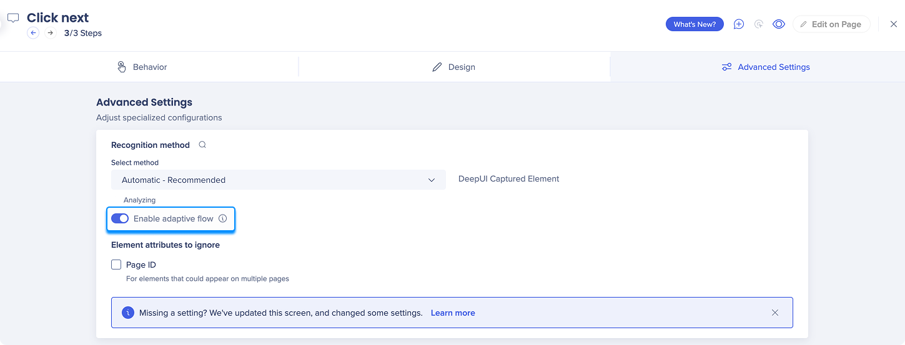The width and height of the screenshot is (905, 345).
Task: Select the Advanced Settings tab
Action: (765, 67)
